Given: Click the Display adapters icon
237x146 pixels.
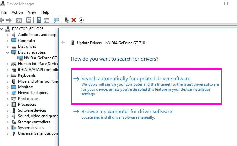Looking at the screenshot, I should tap(14, 52).
